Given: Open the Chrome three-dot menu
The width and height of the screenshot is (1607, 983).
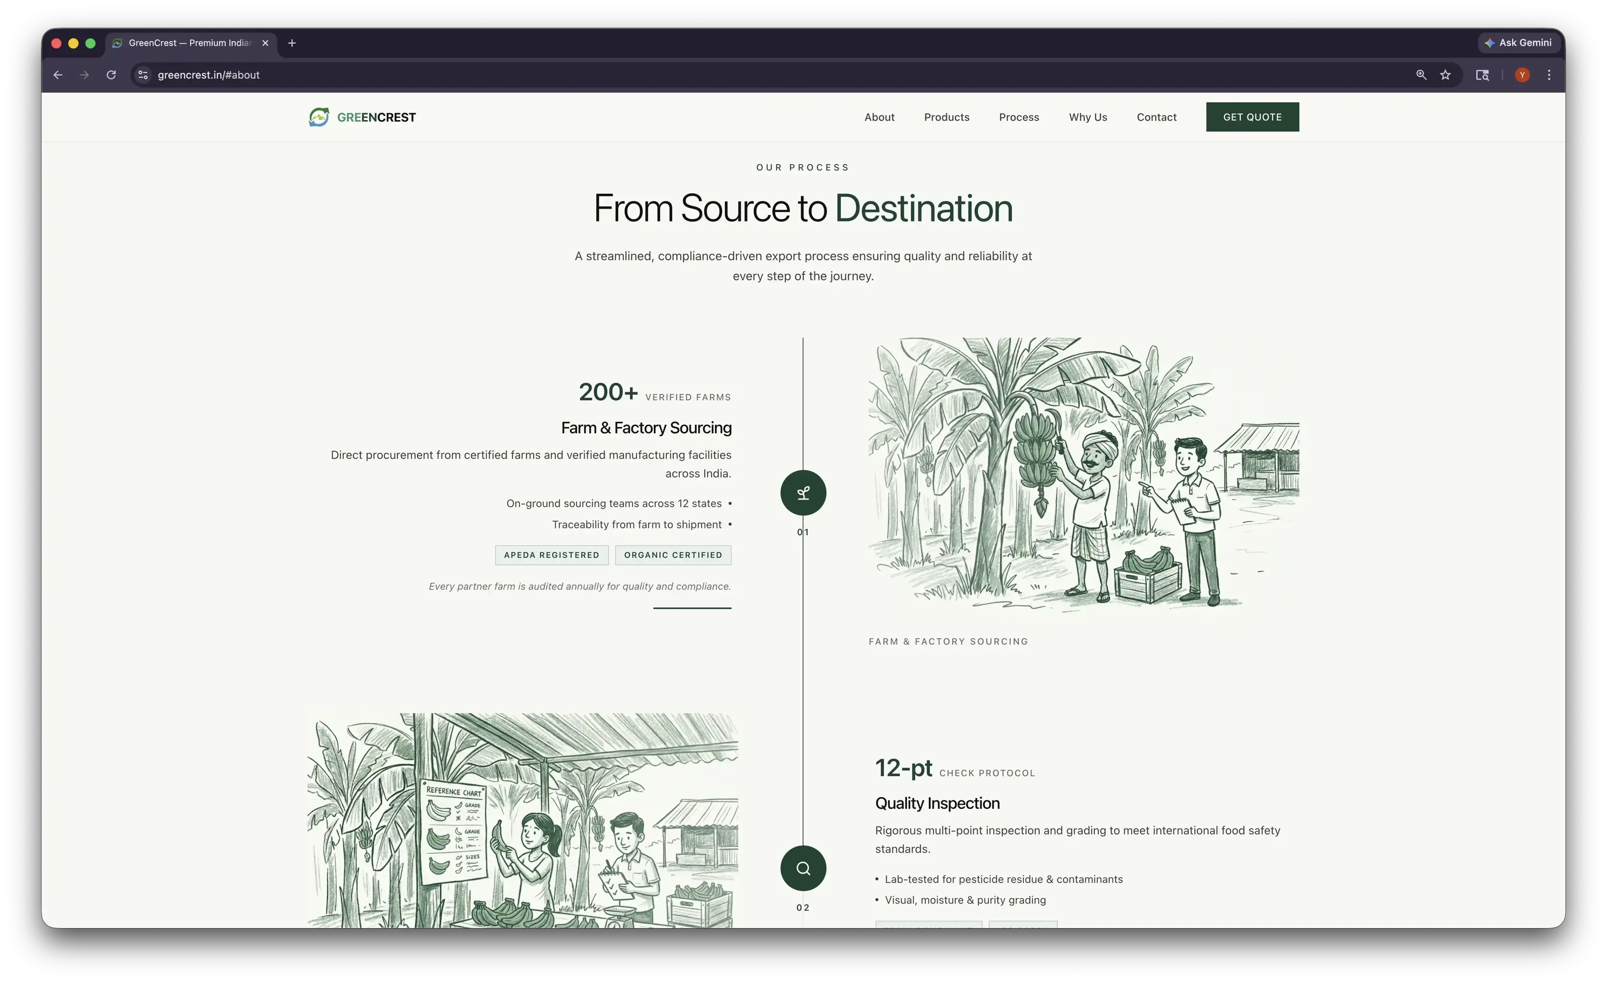Looking at the screenshot, I should 1549,75.
